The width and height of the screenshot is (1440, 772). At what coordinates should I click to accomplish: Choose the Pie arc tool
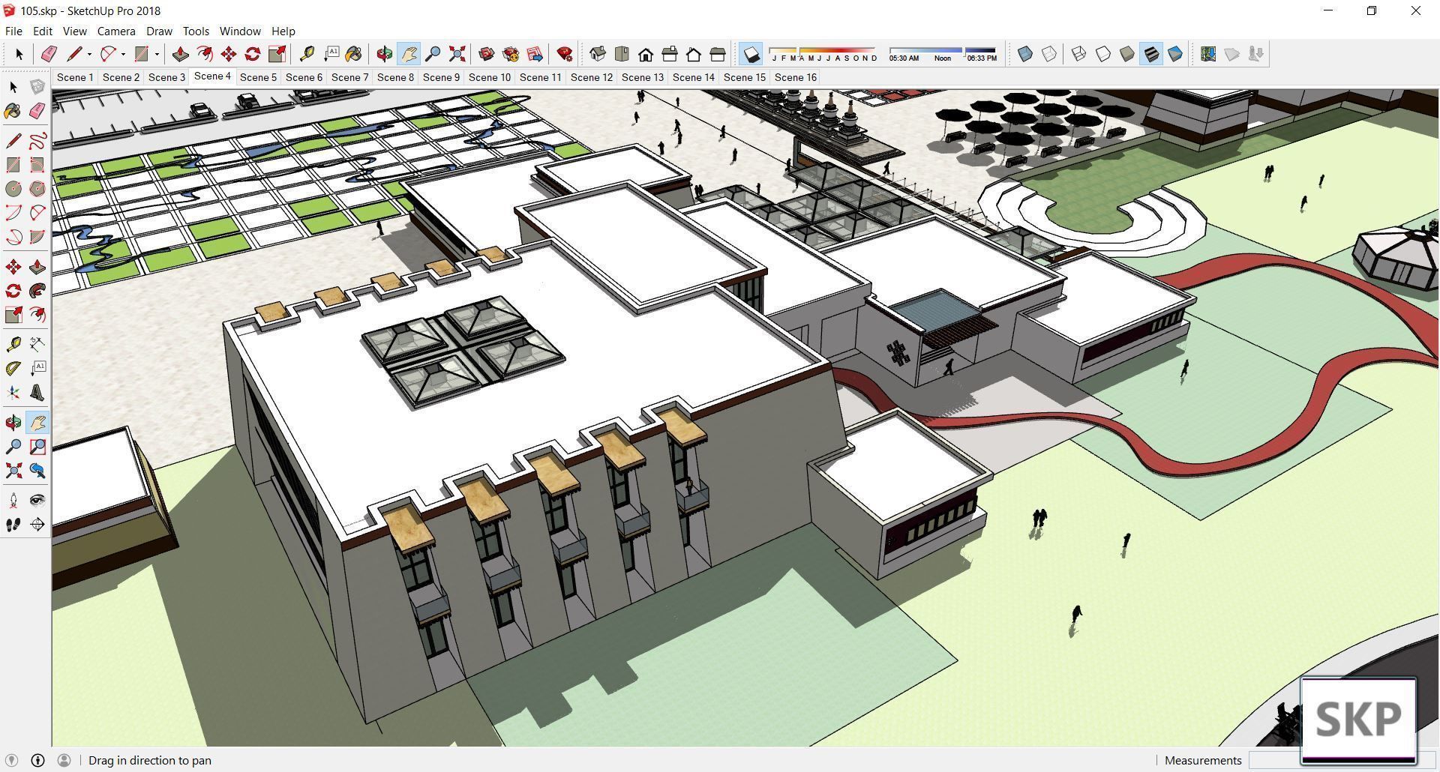pyautogui.click(x=37, y=237)
